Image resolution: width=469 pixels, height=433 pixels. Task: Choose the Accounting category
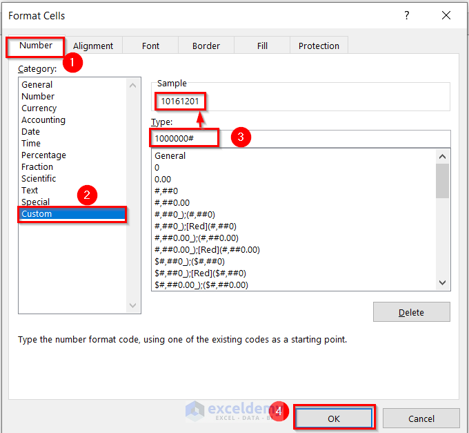tap(72, 119)
